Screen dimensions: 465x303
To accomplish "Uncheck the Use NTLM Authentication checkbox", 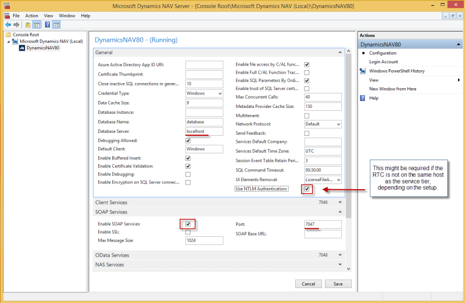I will (x=307, y=189).
